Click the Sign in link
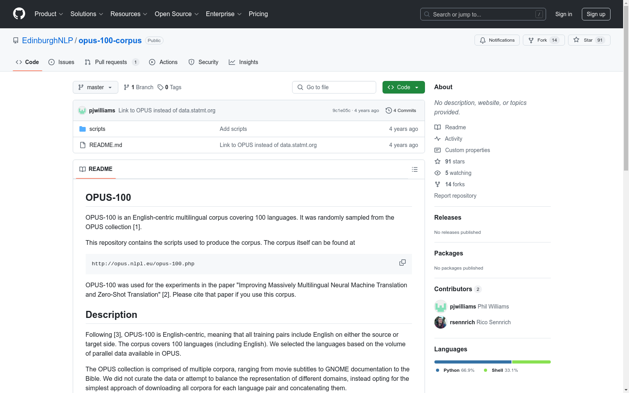 (564, 14)
